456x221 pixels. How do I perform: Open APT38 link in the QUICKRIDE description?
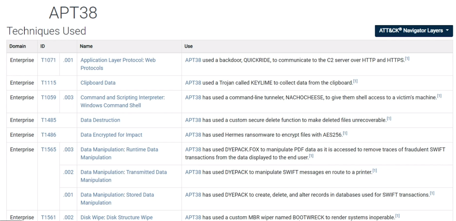click(x=193, y=60)
